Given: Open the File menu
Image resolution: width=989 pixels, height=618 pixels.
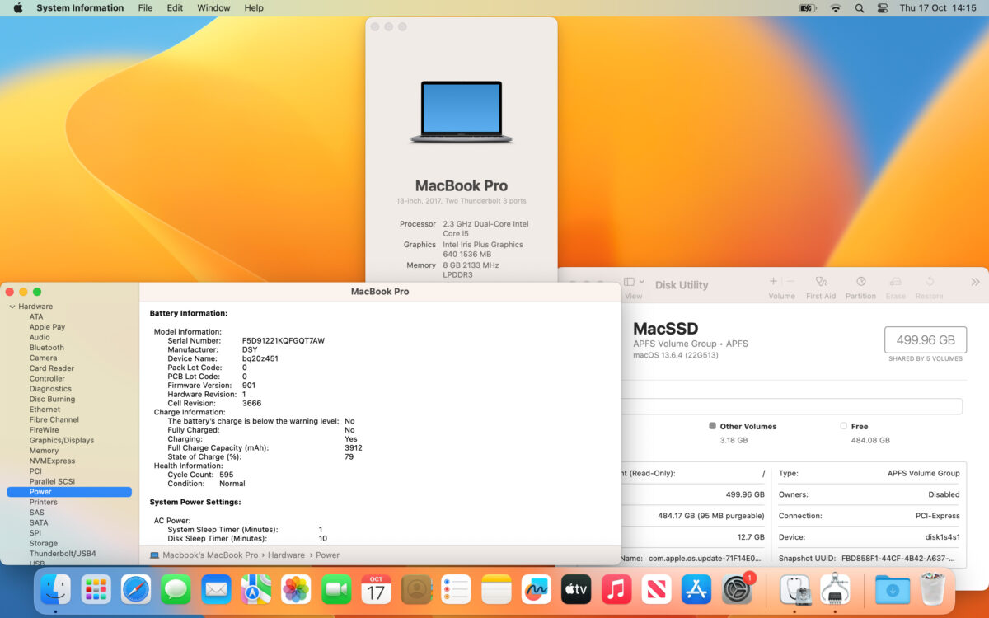Looking at the screenshot, I should pyautogui.click(x=145, y=7).
